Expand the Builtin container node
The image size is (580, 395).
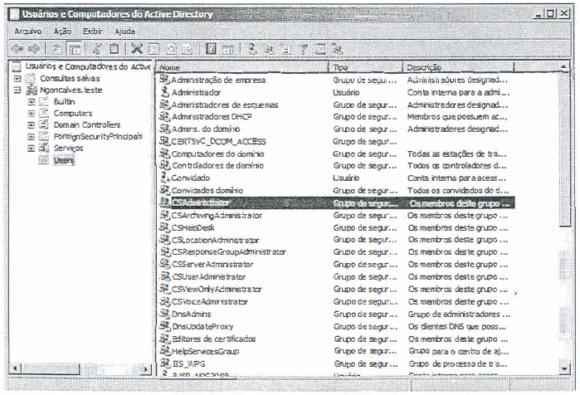coord(31,101)
